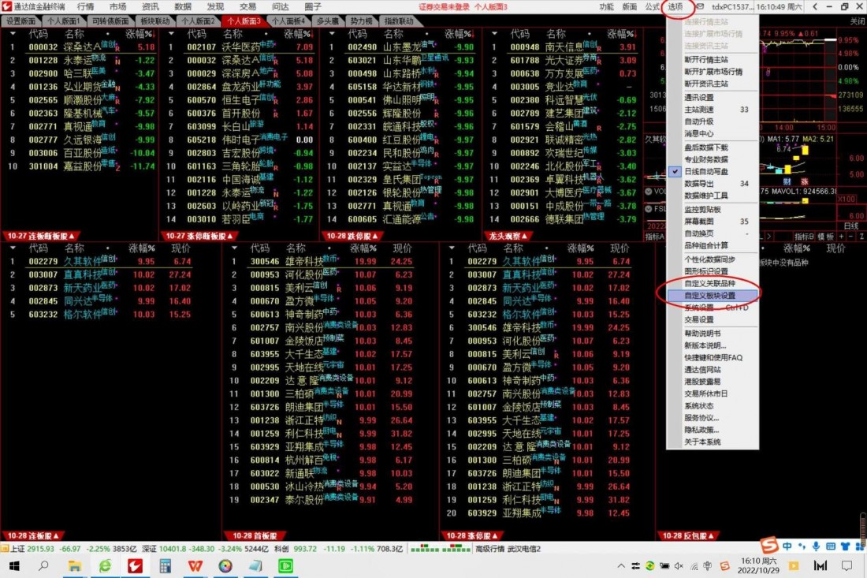The image size is (867, 578).
Task: Click the 通达信 app logo icon
Action: point(6,6)
